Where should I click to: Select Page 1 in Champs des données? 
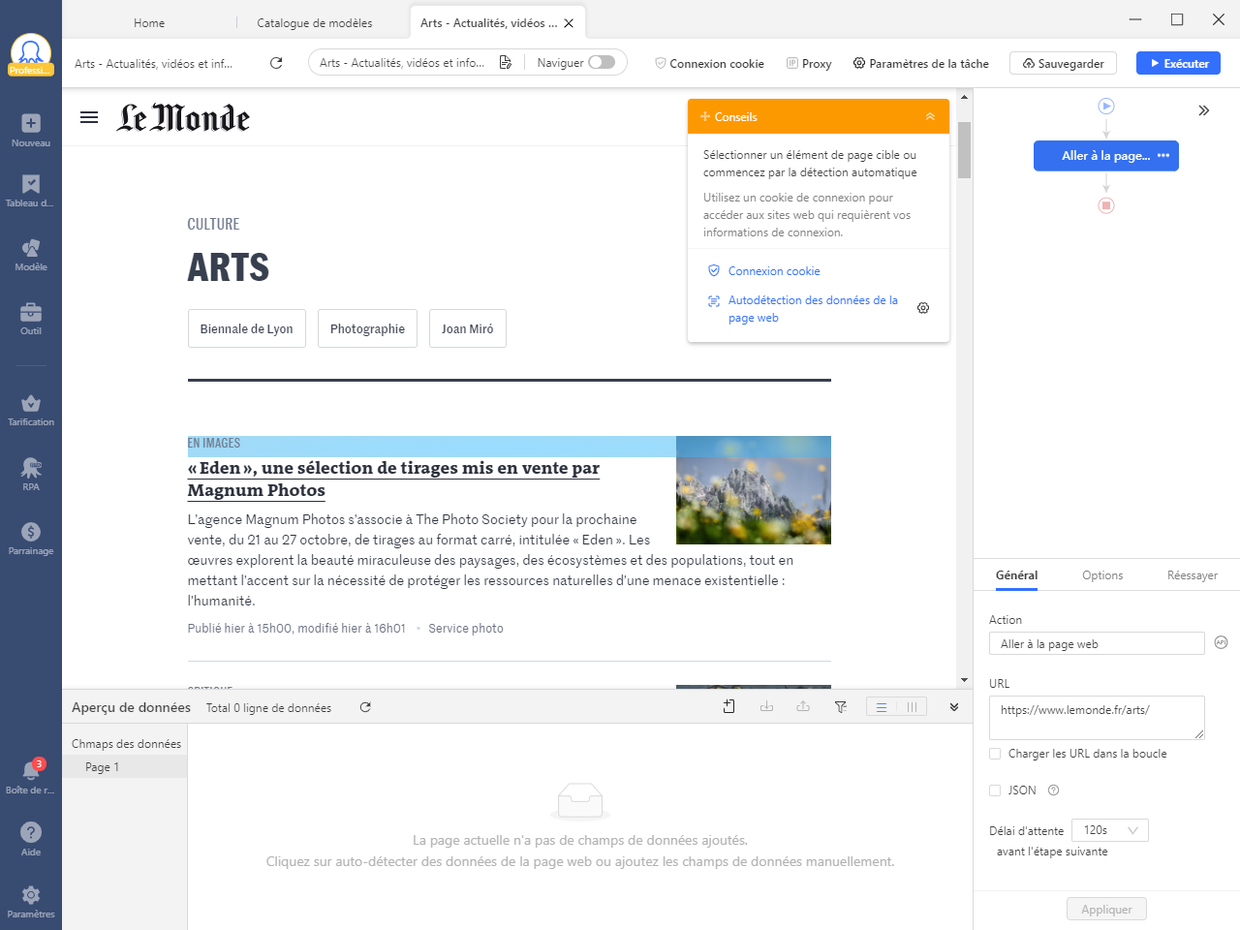(124, 767)
